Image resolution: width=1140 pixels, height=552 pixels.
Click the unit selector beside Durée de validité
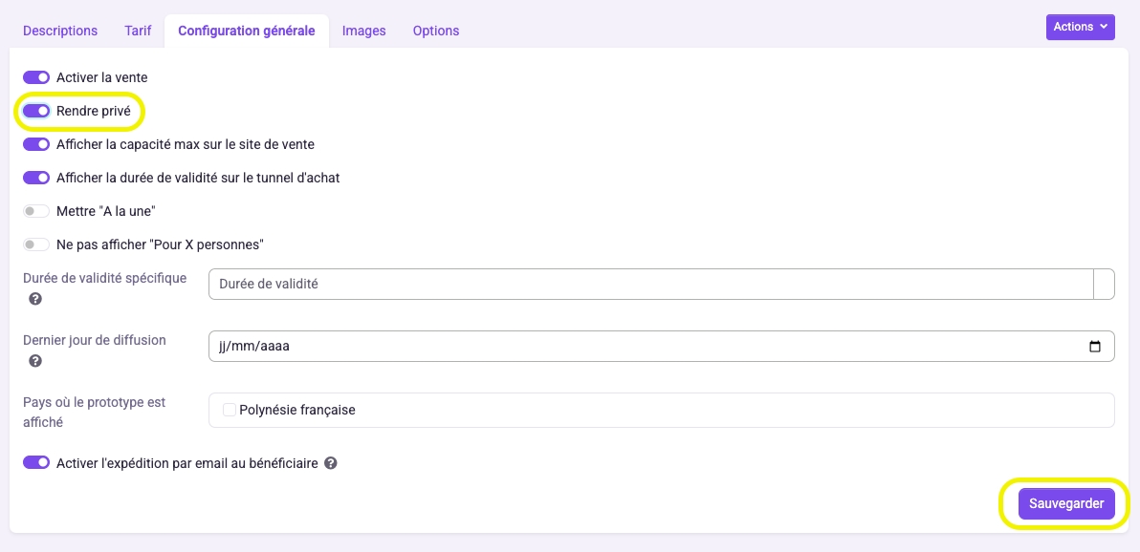1104,284
